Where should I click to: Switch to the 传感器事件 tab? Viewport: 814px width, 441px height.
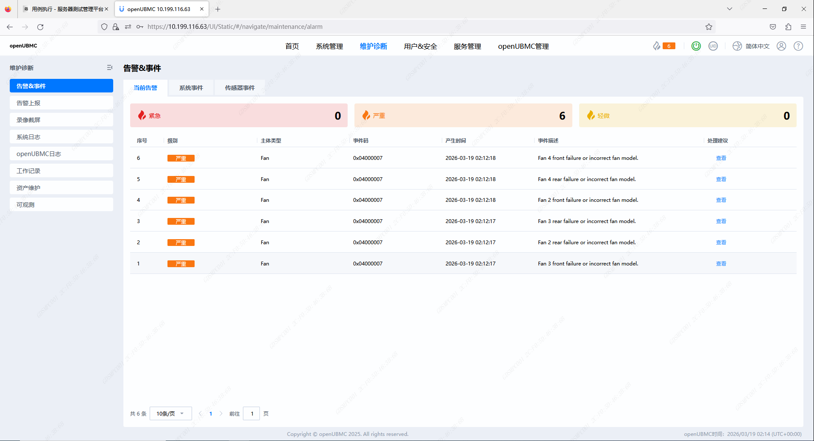pos(240,88)
